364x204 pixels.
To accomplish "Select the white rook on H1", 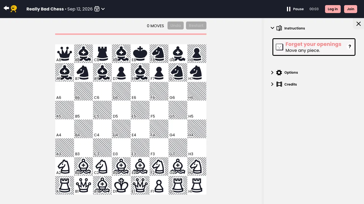I will pos(197,185).
